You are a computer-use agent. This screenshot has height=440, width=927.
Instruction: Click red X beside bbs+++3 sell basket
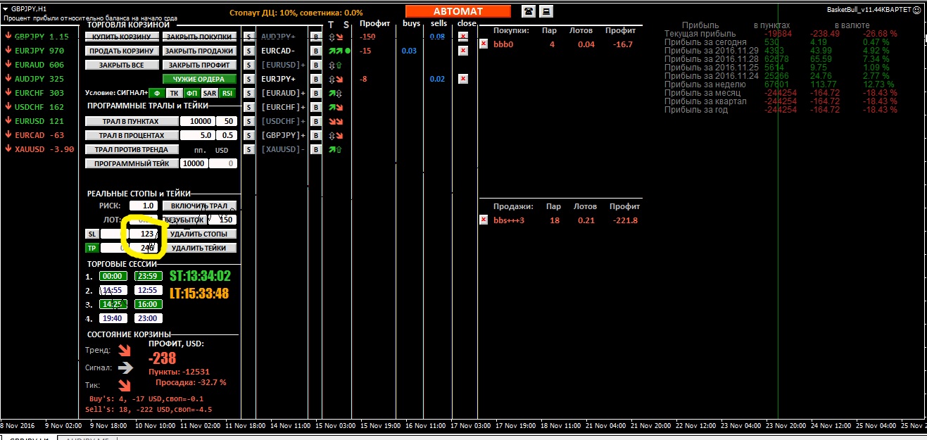484,220
